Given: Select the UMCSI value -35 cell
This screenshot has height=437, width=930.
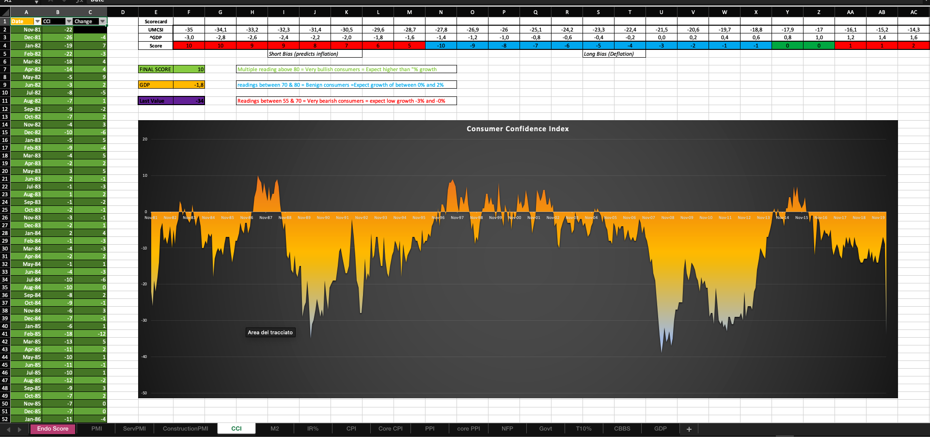Looking at the screenshot, I should pyautogui.click(x=189, y=30).
